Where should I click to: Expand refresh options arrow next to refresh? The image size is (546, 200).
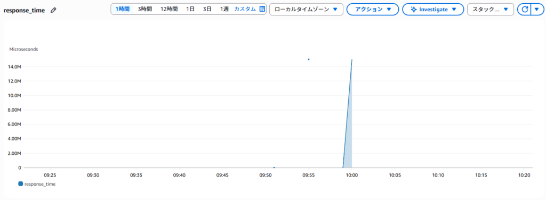point(536,10)
